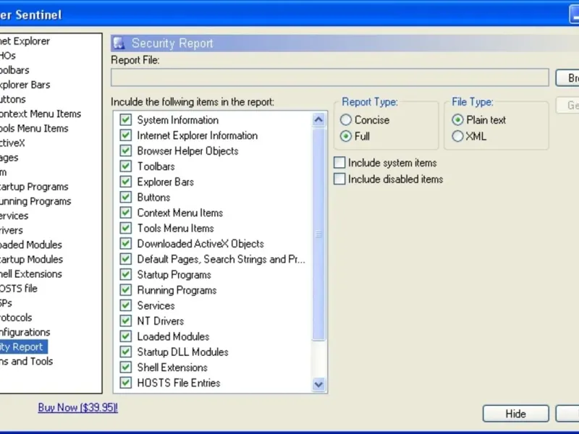Click the Report File path field

pyautogui.click(x=330, y=77)
